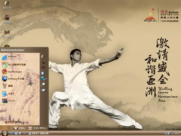Viewport: 181px width, 136px height.
Task: Show hidden tray icons with the left arrow
Action: point(166,133)
